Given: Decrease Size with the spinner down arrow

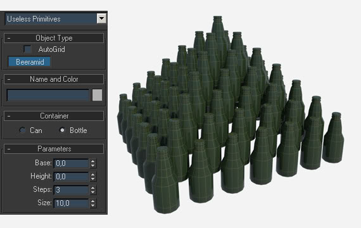Looking at the screenshot, I should [92, 205].
